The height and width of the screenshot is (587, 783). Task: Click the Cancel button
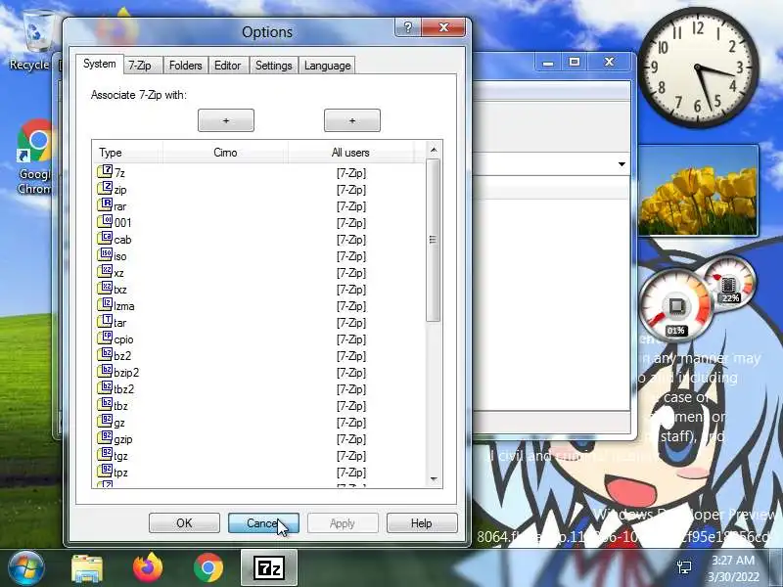pos(263,523)
